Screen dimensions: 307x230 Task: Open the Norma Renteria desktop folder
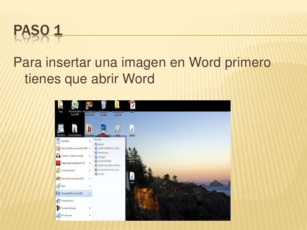75,130
